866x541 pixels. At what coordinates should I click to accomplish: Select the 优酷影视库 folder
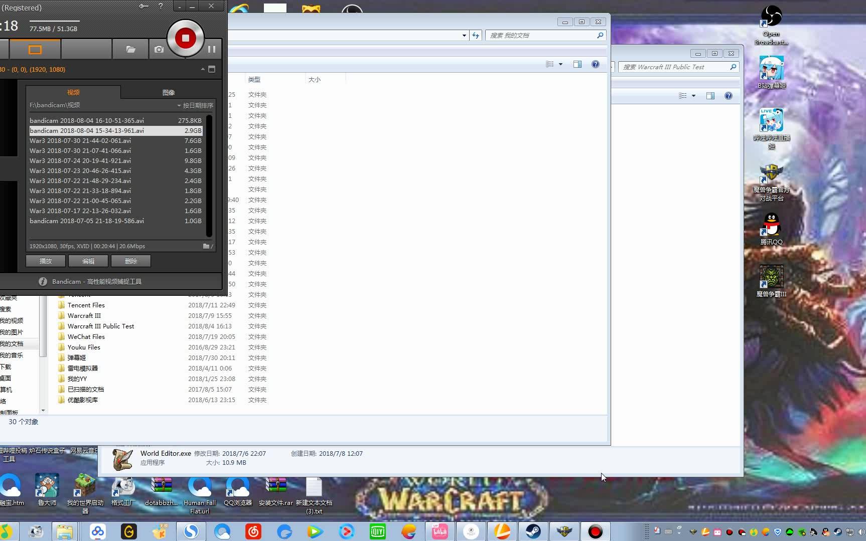(x=83, y=400)
